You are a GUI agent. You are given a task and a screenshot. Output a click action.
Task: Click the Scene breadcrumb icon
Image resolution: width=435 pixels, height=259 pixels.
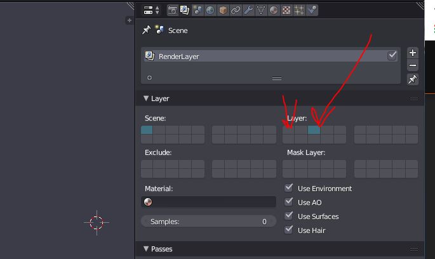[x=159, y=30]
